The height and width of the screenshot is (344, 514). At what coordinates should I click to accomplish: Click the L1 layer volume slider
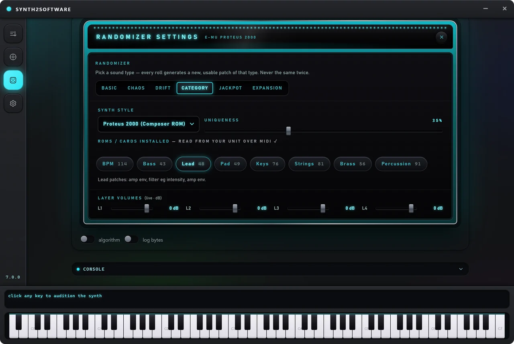coord(132,208)
